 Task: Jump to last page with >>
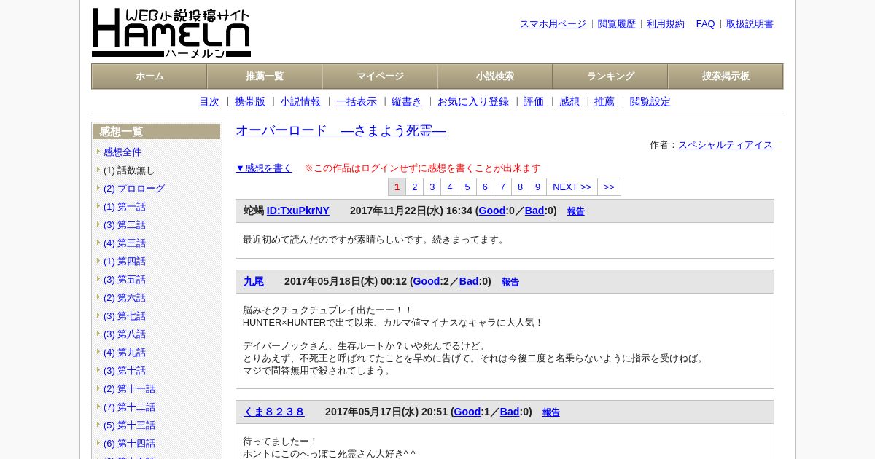coord(609,187)
